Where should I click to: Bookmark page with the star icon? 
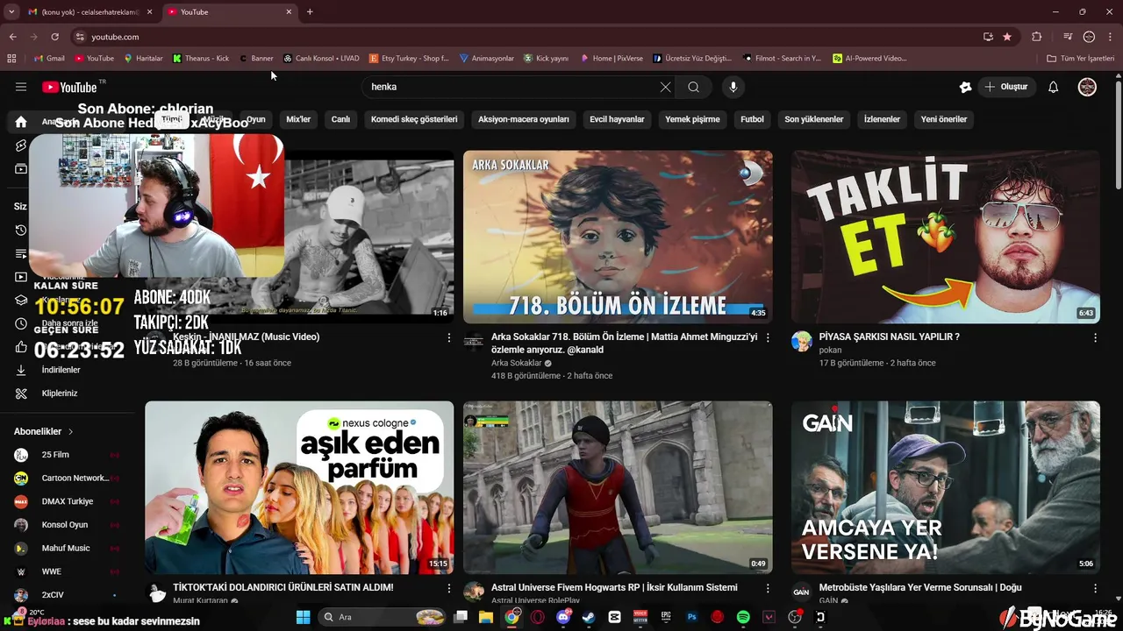1007,37
